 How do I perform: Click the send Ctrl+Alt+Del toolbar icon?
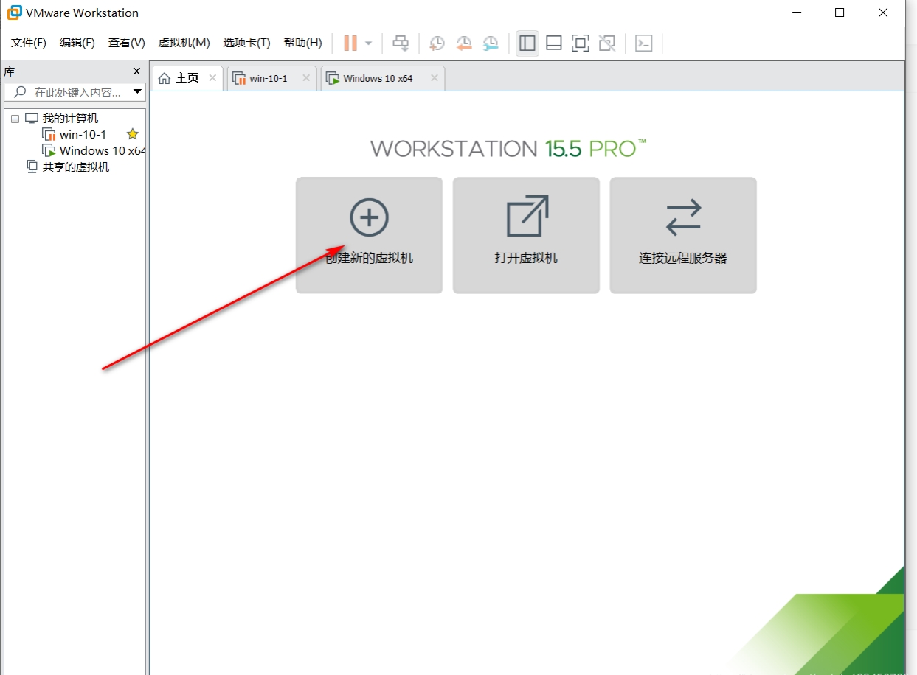pos(401,43)
